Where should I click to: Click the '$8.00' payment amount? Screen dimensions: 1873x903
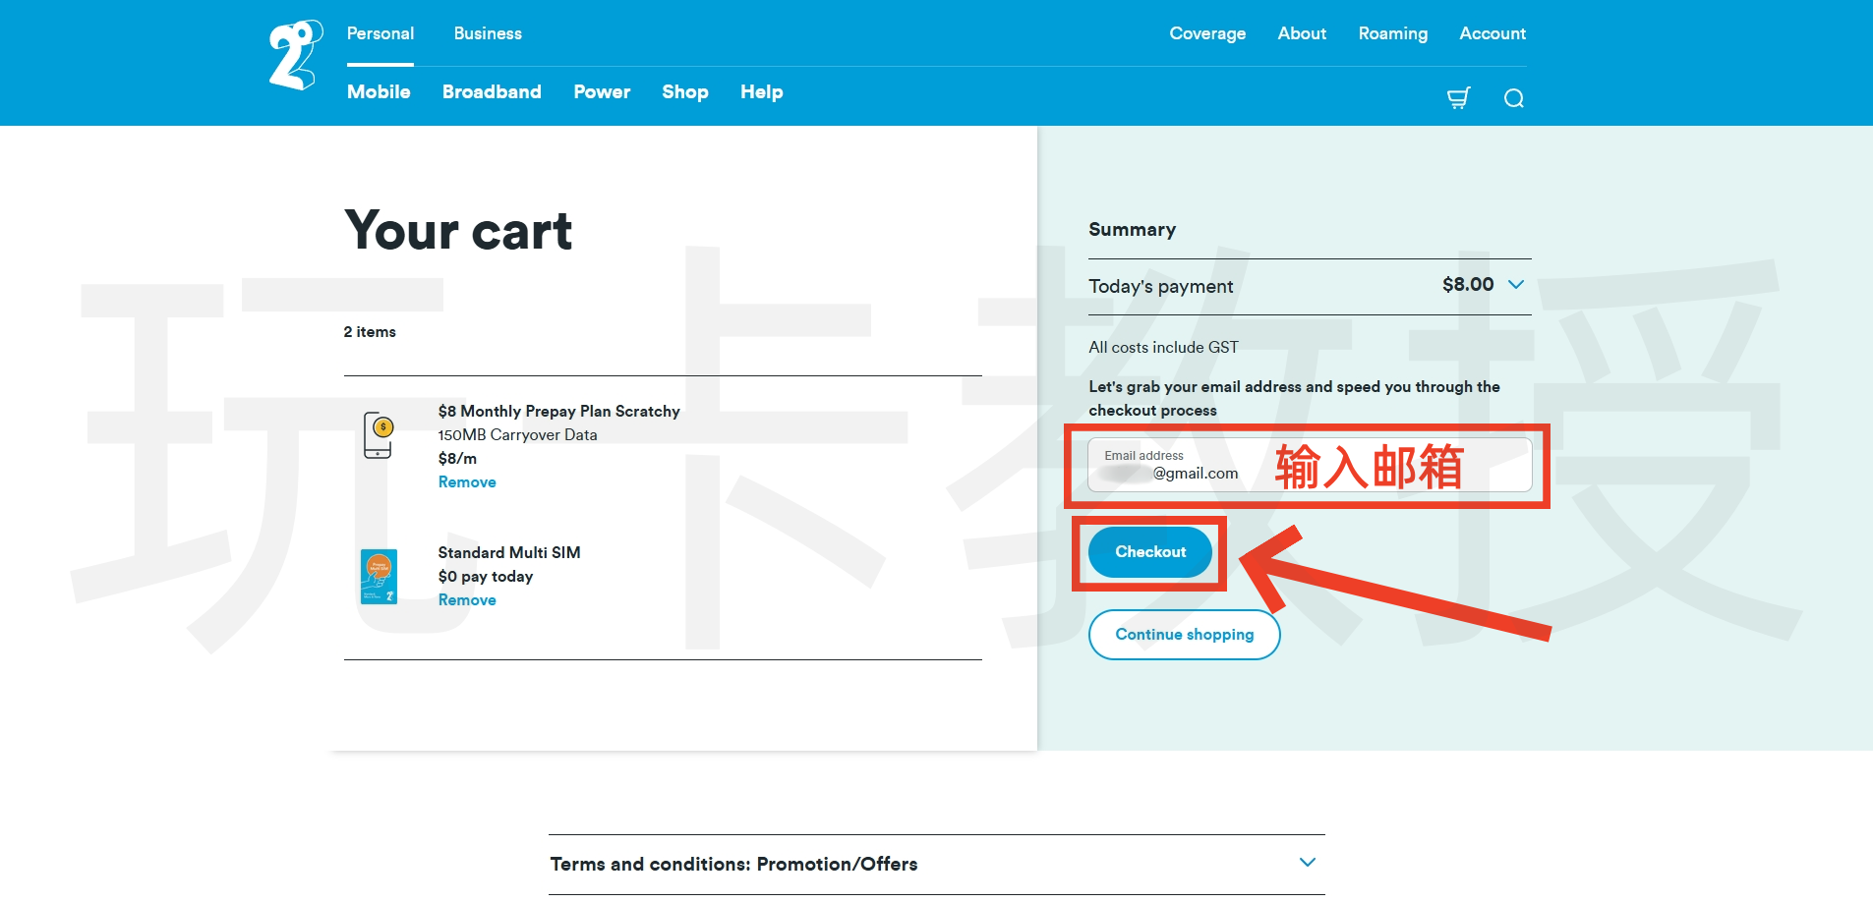click(1468, 284)
